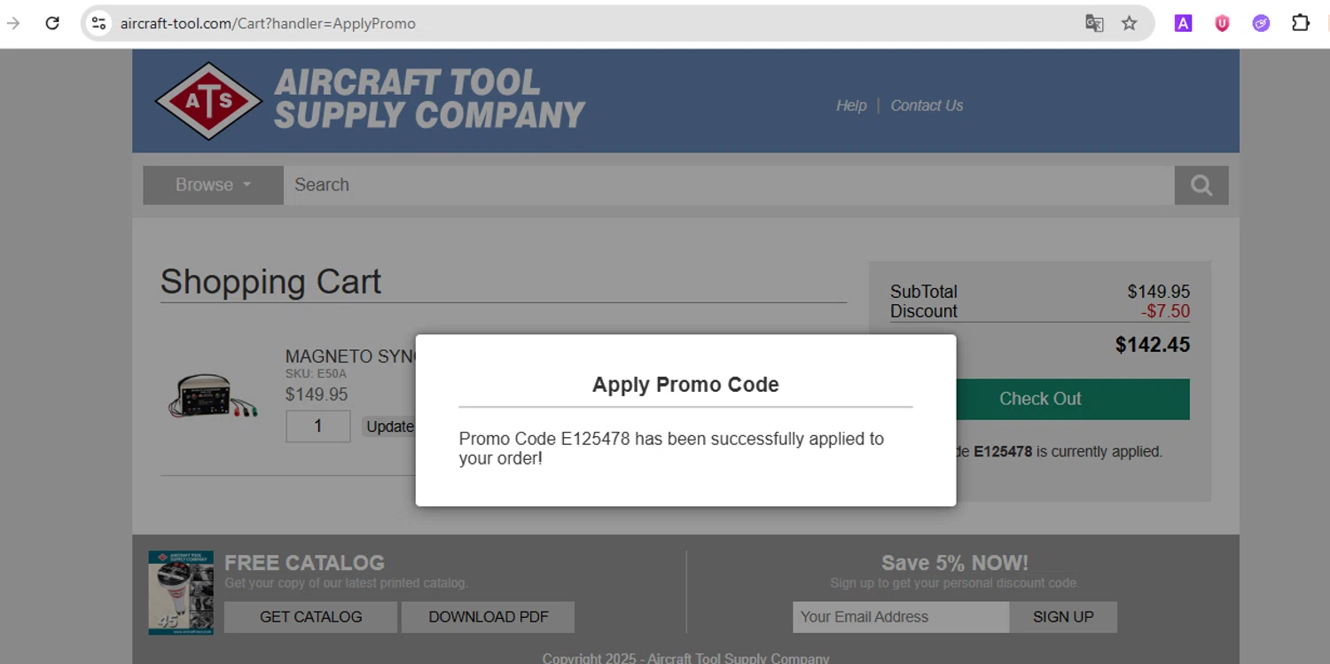Open the purple A extension icon
The height and width of the screenshot is (664, 1330).
1183,23
